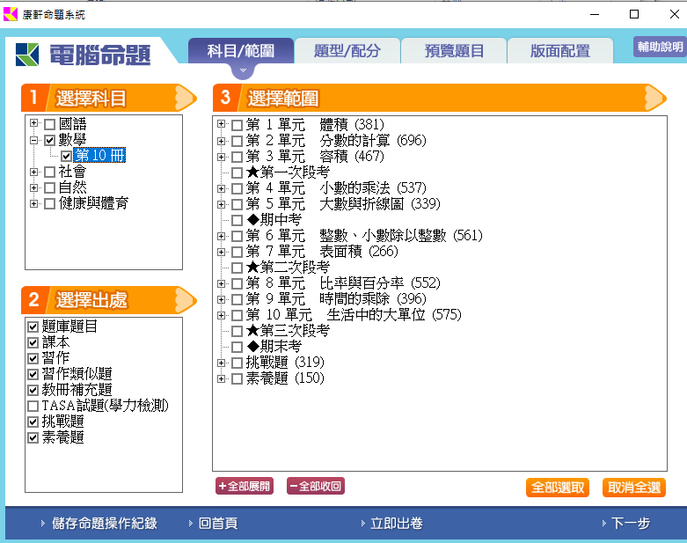Open the 預覽題目 tab
Screen dimensions: 687x543
454,51
